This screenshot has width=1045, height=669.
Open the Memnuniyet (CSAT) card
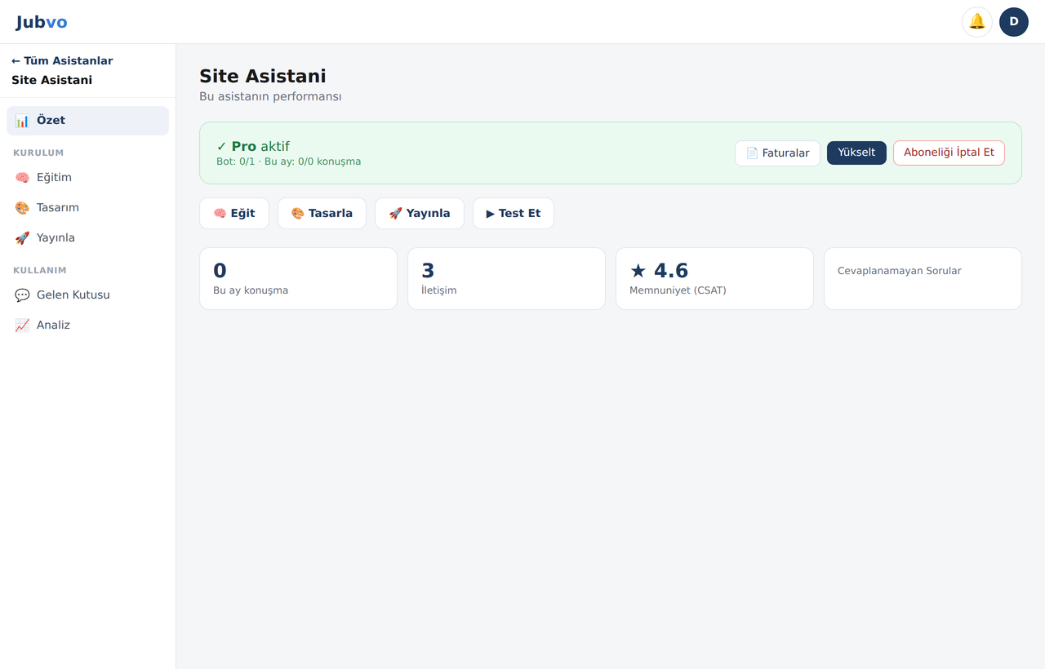coord(714,279)
